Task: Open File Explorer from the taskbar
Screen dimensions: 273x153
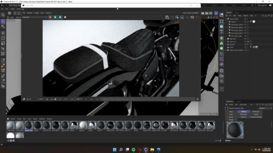Action: (x=152, y=150)
